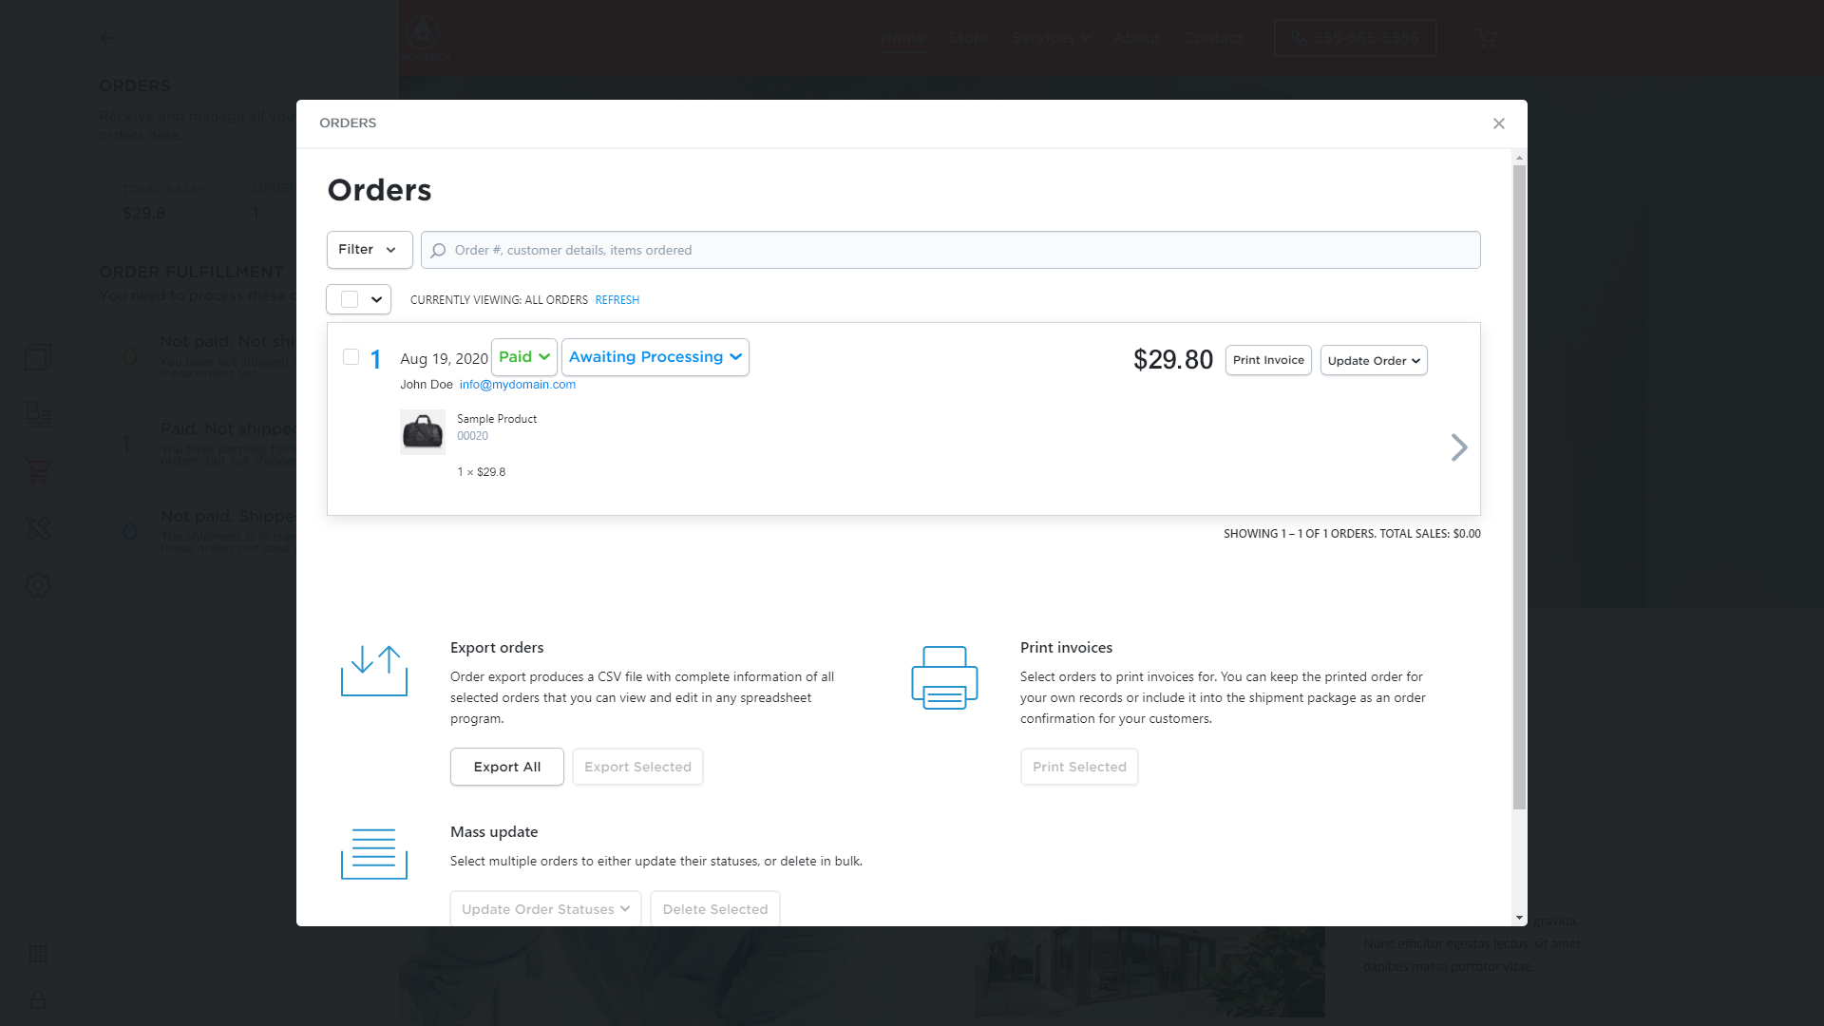Click the search magnifier icon

point(438,251)
